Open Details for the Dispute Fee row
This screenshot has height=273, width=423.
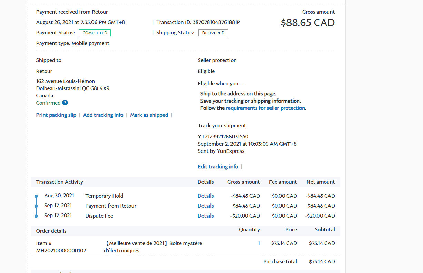click(x=206, y=216)
